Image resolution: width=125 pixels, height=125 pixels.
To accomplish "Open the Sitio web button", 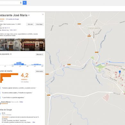I will tap(30, 24).
